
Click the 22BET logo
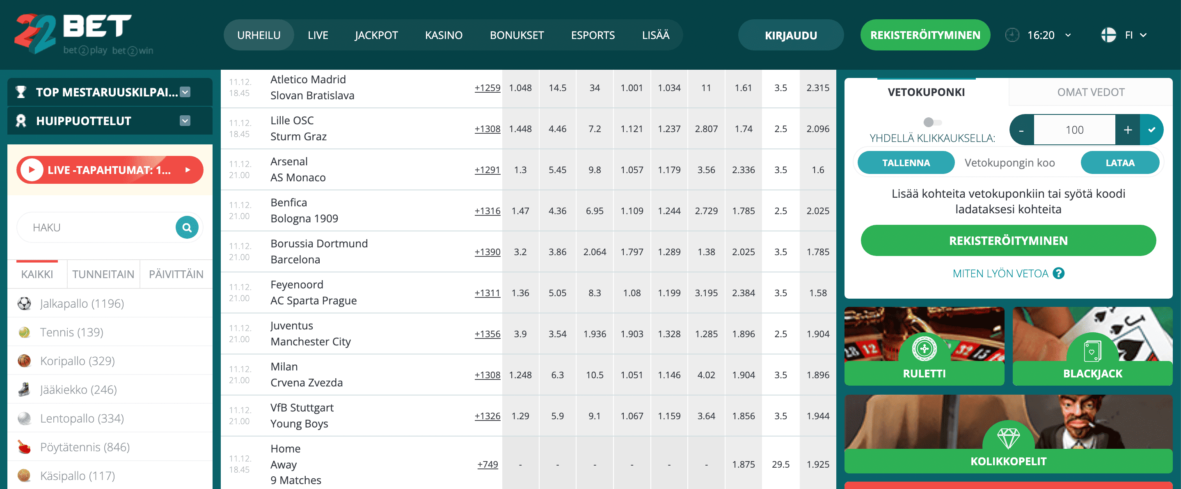[x=83, y=35]
